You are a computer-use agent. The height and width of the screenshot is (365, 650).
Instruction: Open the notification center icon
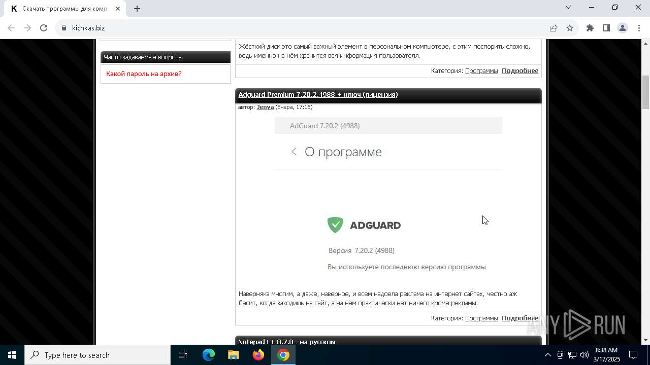pyautogui.click(x=634, y=355)
